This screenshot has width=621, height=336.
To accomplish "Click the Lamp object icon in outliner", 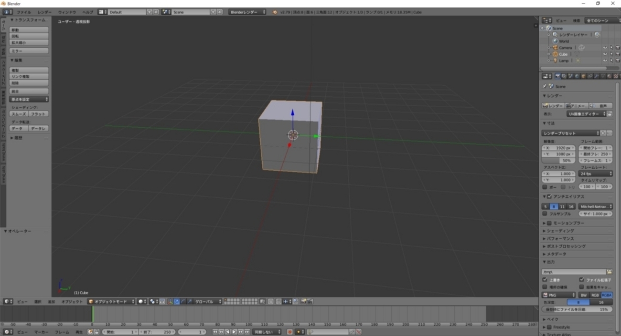I will (x=555, y=61).
